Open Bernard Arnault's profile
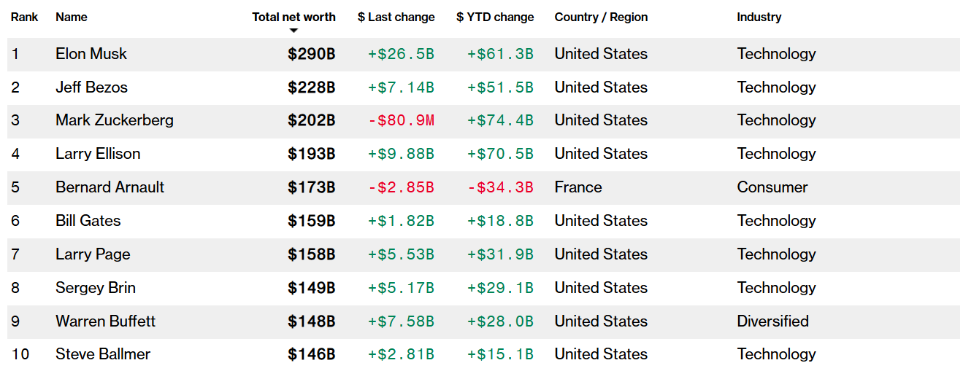Viewport: 963px width, 371px height. (110, 187)
